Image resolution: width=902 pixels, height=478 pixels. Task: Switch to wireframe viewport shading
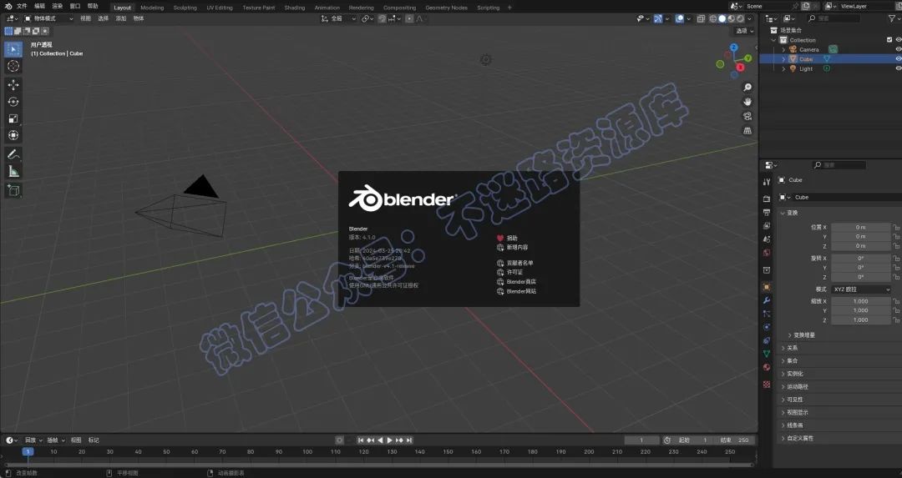[x=712, y=19]
